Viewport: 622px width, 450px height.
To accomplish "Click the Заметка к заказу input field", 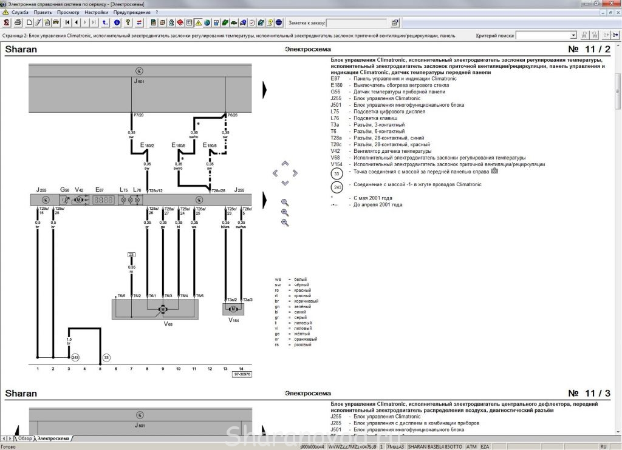I will (x=356, y=23).
